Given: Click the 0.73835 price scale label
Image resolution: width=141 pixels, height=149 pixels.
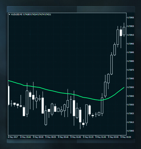Looking at the screenshot, I should (131, 105).
